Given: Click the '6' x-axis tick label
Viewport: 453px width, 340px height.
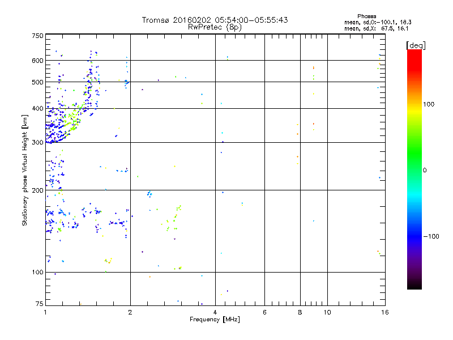Looking at the screenshot, I should (264, 313).
